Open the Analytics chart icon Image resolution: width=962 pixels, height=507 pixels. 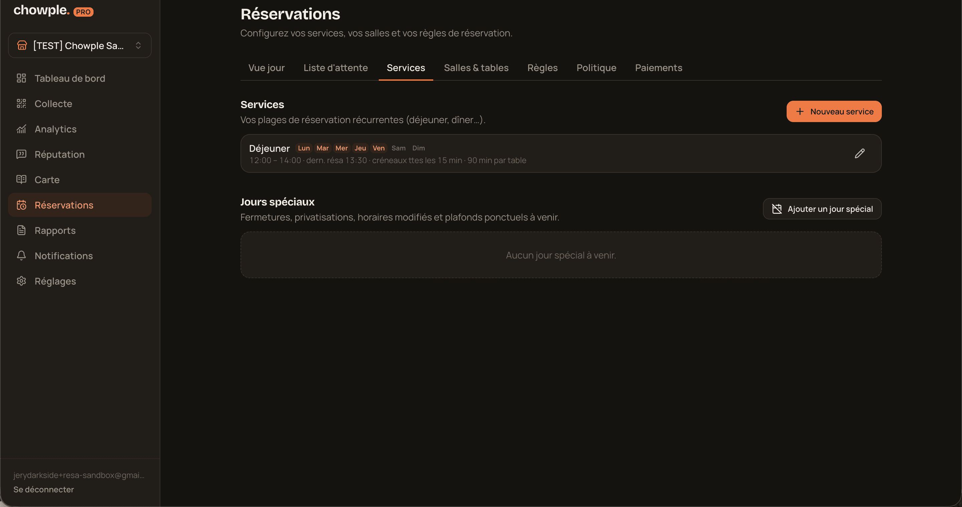(21, 129)
